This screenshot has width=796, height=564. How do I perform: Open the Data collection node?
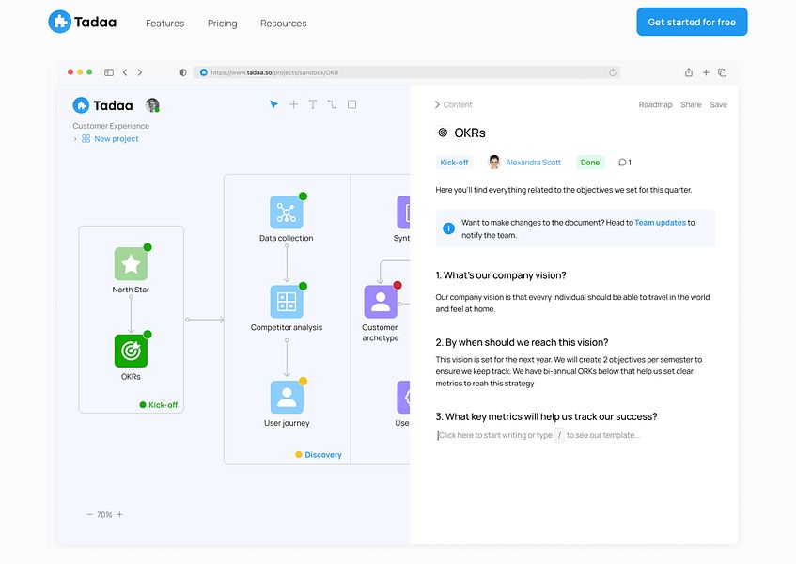[x=287, y=212]
